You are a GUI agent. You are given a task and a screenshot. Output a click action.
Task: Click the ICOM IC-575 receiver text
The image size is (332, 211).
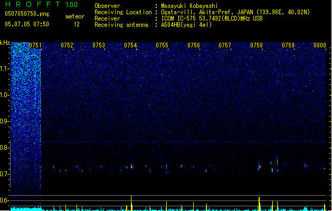click(x=212, y=18)
